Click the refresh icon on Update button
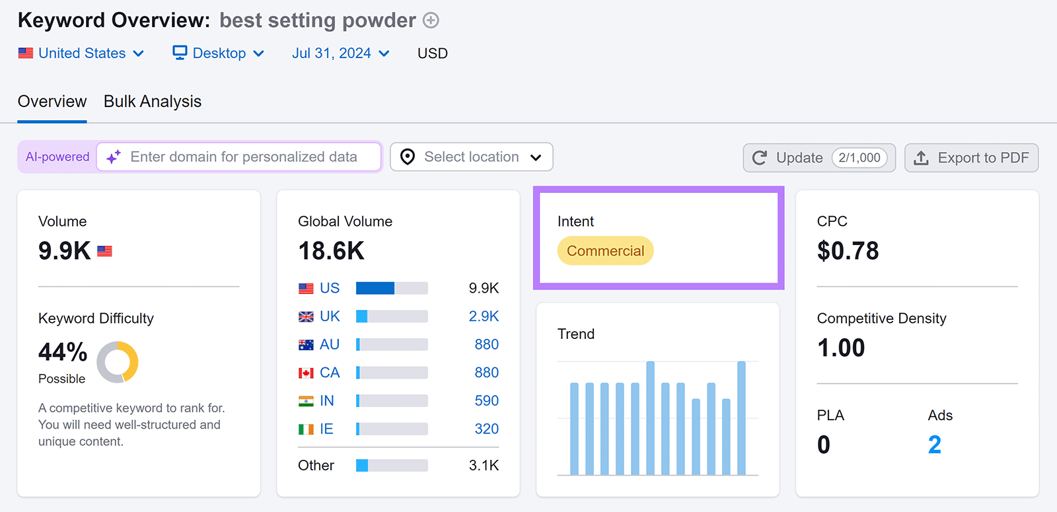This screenshot has height=512, width=1057. [760, 158]
